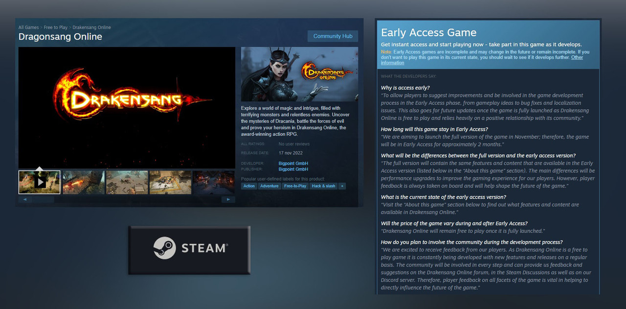Image resolution: width=626 pixels, height=309 pixels.
Task: Click the game header capsule image
Action: click(299, 74)
